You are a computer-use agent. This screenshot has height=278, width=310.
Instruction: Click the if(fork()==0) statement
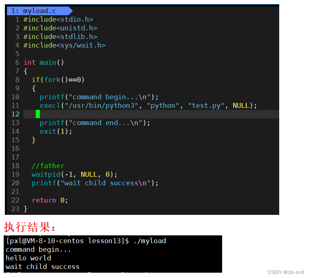click(x=58, y=80)
